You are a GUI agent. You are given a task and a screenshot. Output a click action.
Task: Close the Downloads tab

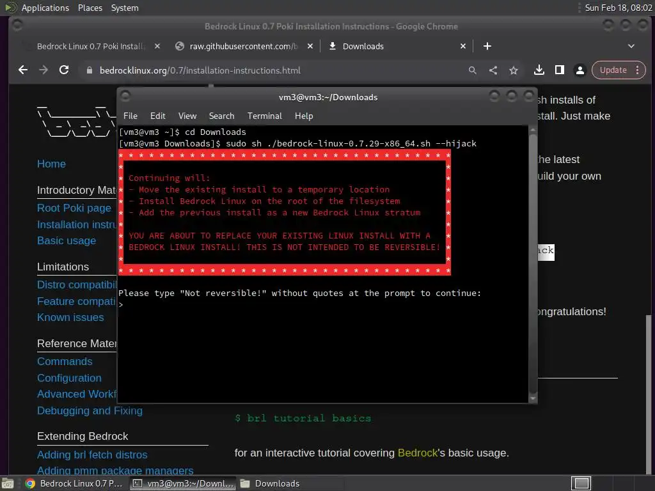pos(463,46)
